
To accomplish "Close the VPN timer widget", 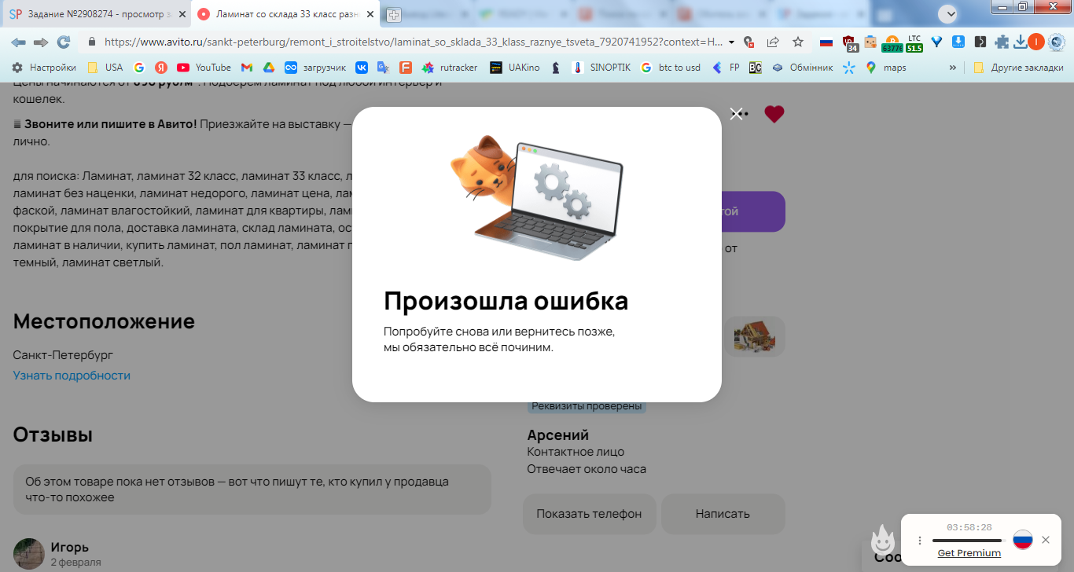I will click(1046, 540).
